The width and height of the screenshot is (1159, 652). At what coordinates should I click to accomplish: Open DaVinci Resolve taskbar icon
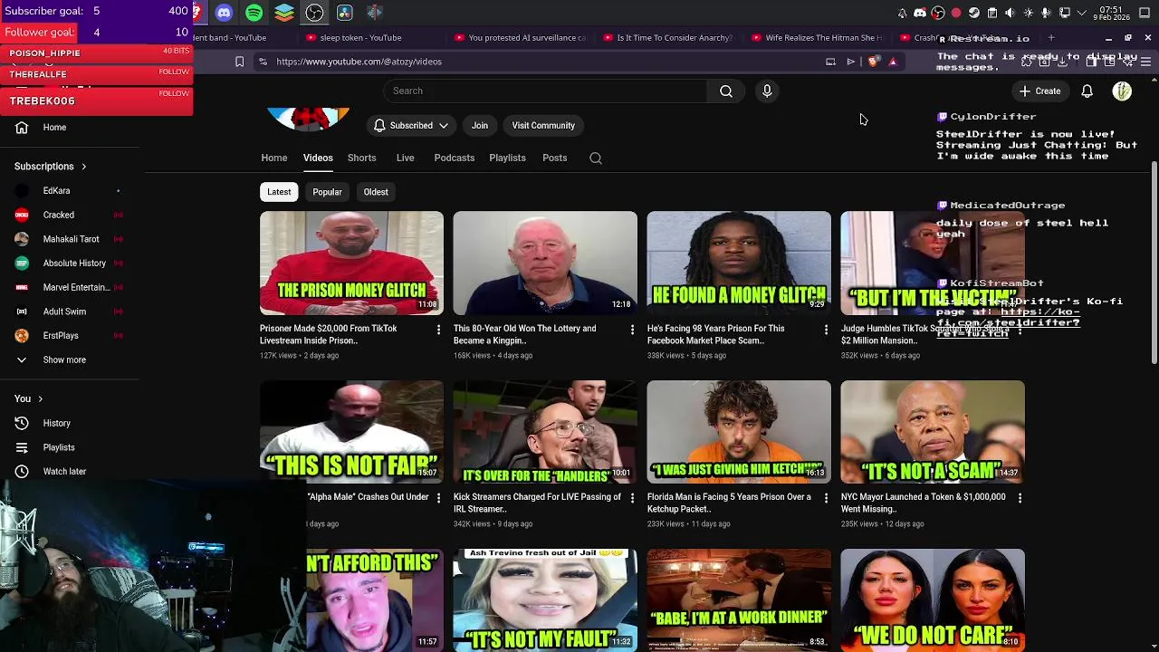(x=345, y=13)
